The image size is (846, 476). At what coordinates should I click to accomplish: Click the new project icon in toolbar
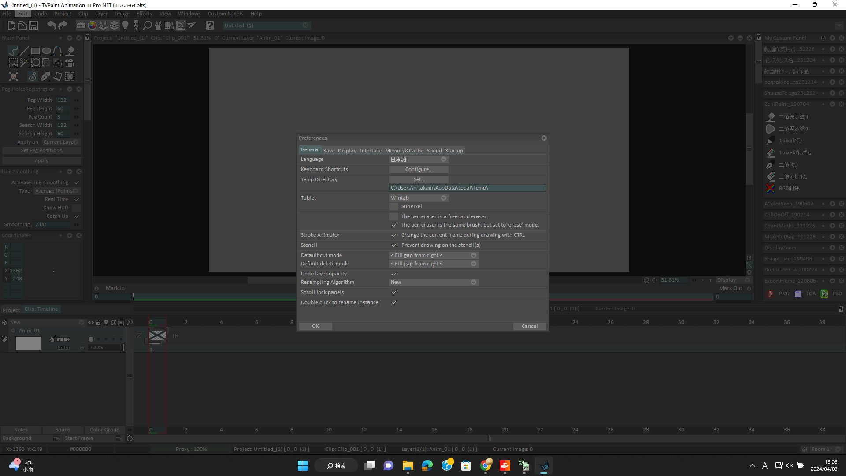pyautogui.click(x=11, y=26)
